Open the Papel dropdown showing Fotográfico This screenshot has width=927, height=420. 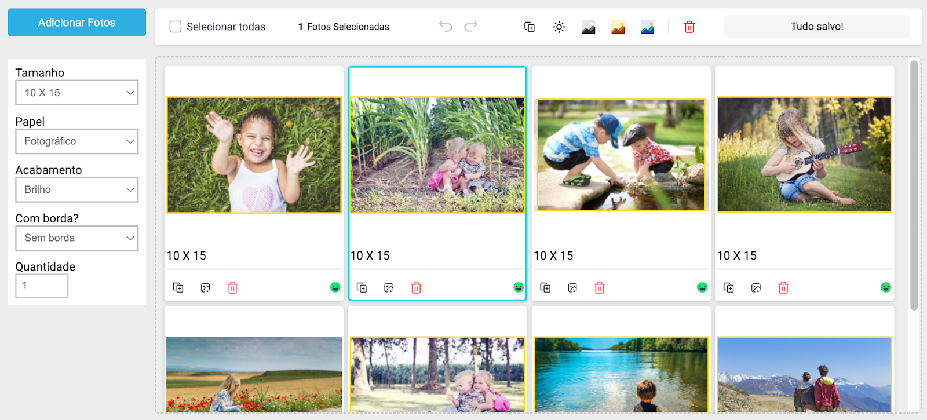[77, 141]
